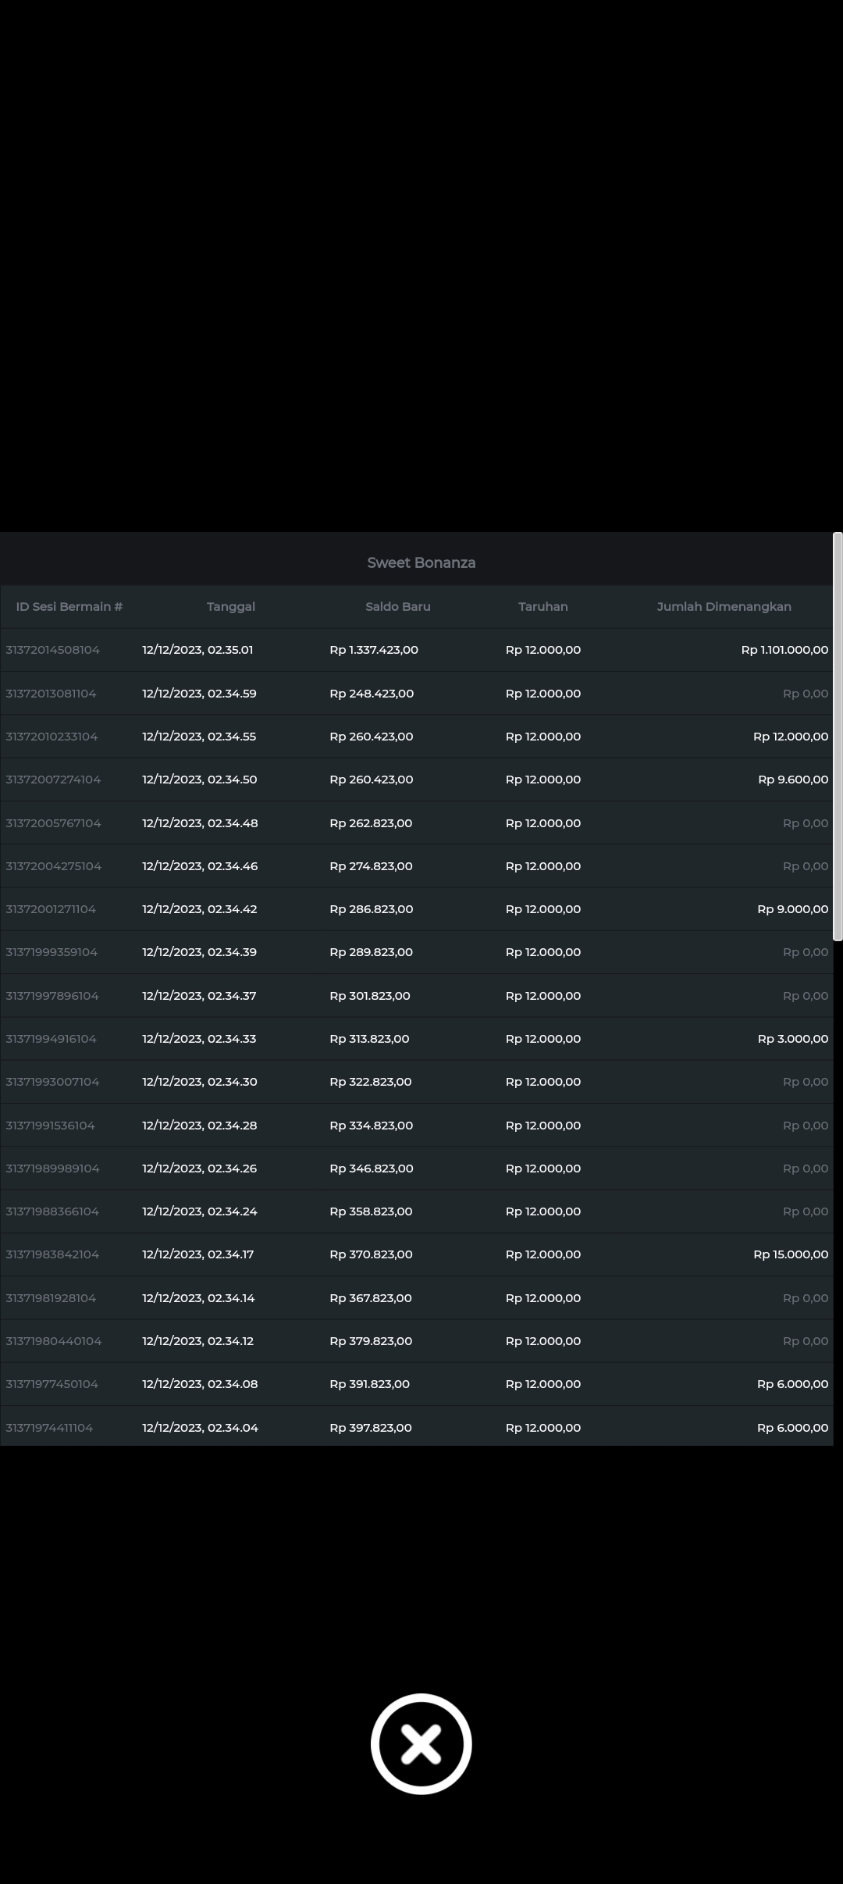Open session ID 31371974411104

click(49, 1427)
